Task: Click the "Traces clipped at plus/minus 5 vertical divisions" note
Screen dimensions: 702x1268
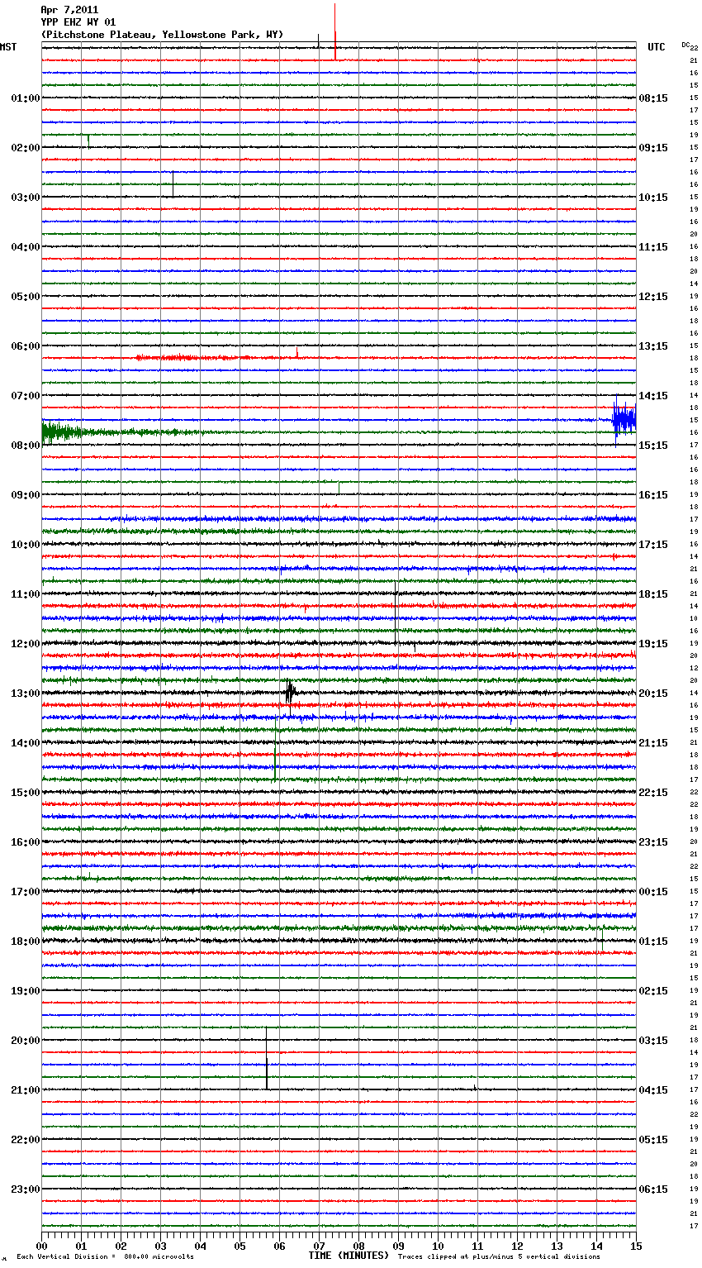Action: [499, 1256]
